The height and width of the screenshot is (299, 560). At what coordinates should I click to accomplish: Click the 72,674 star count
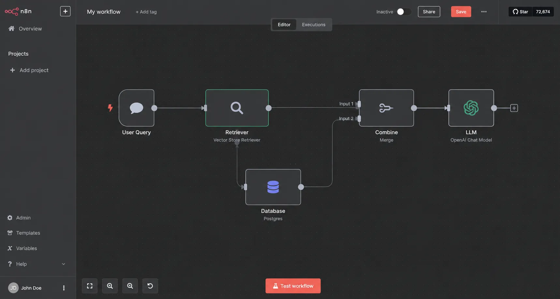point(543,12)
